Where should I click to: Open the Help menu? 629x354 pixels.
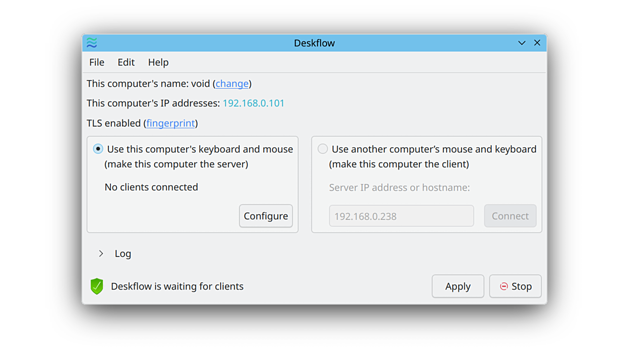click(x=158, y=63)
